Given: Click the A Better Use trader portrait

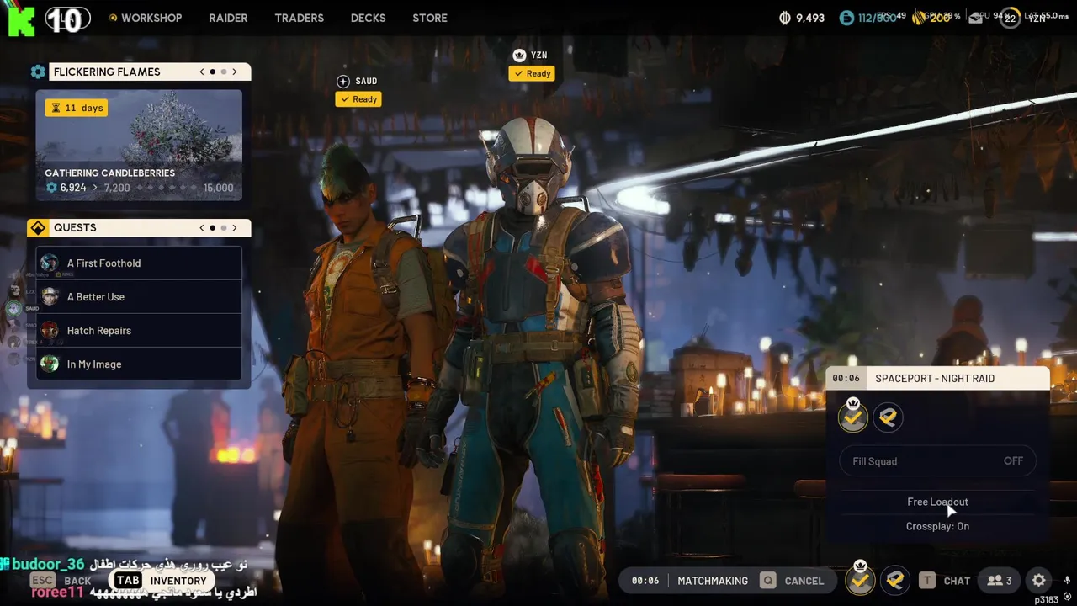Looking at the screenshot, I should pyautogui.click(x=50, y=297).
